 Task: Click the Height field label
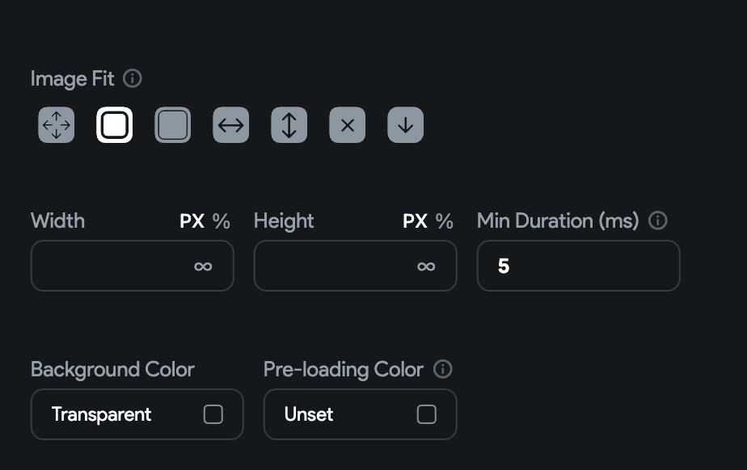[283, 220]
